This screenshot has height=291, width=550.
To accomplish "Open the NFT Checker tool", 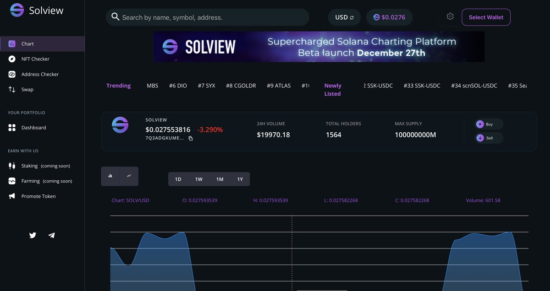I will (x=35, y=59).
